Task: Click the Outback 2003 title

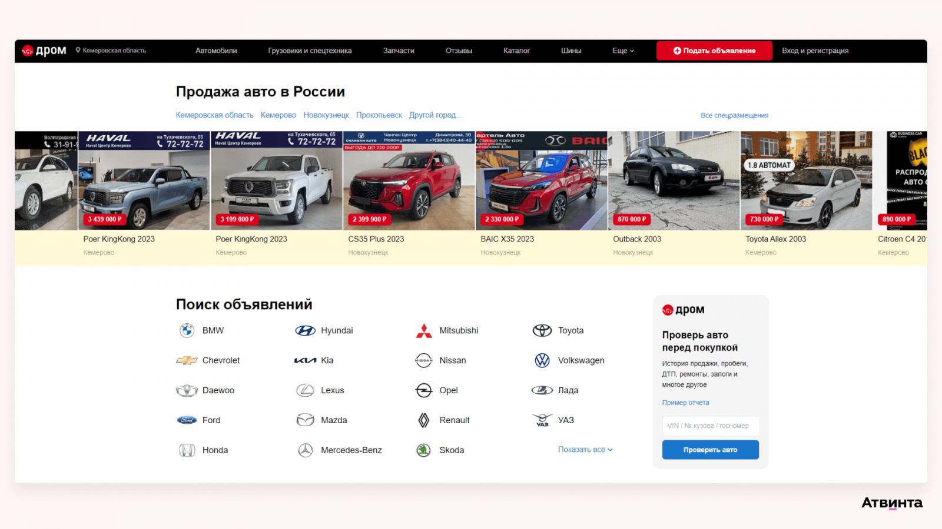Action: (637, 239)
